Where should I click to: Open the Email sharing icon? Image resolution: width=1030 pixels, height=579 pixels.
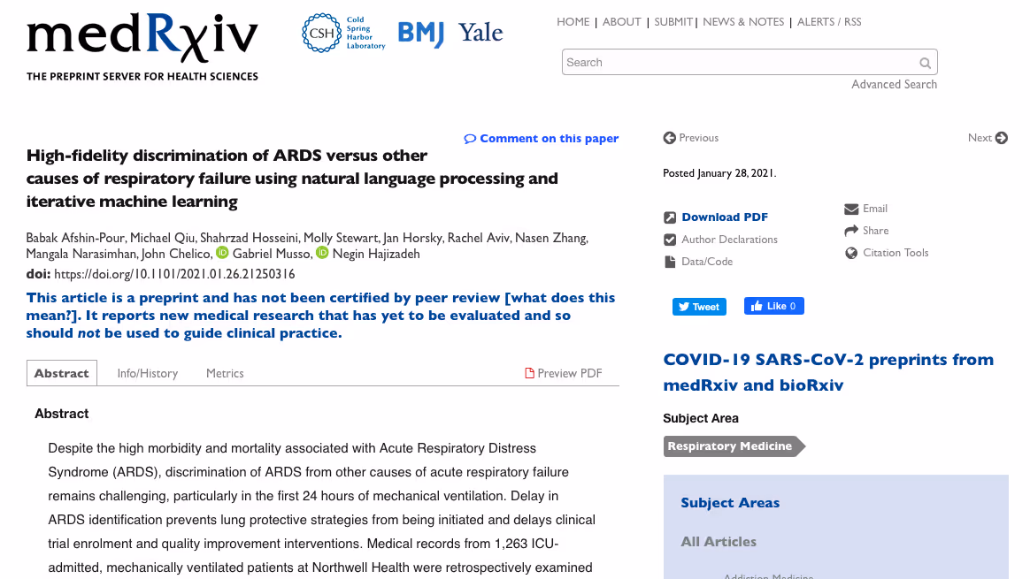point(850,209)
